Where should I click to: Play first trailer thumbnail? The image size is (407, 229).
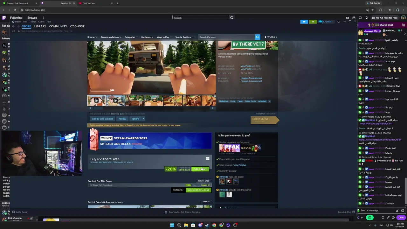[x=96, y=101]
